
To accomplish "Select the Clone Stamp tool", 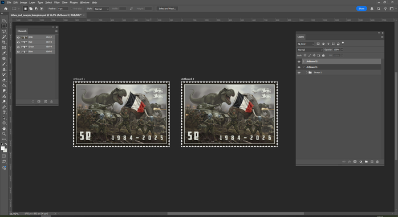I will [4, 69].
